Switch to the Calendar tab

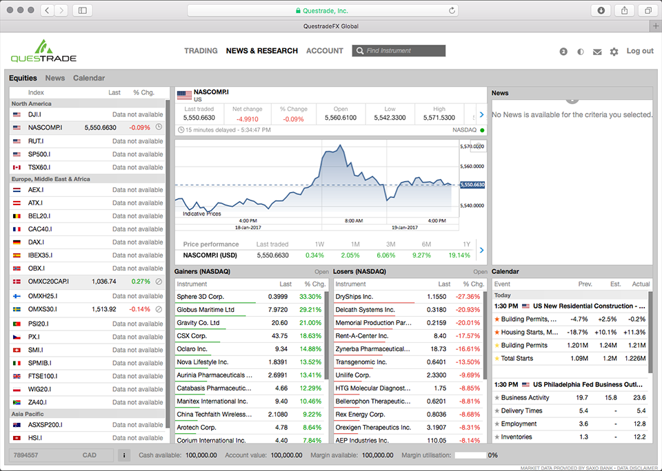pyautogui.click(x=89, y=78)
